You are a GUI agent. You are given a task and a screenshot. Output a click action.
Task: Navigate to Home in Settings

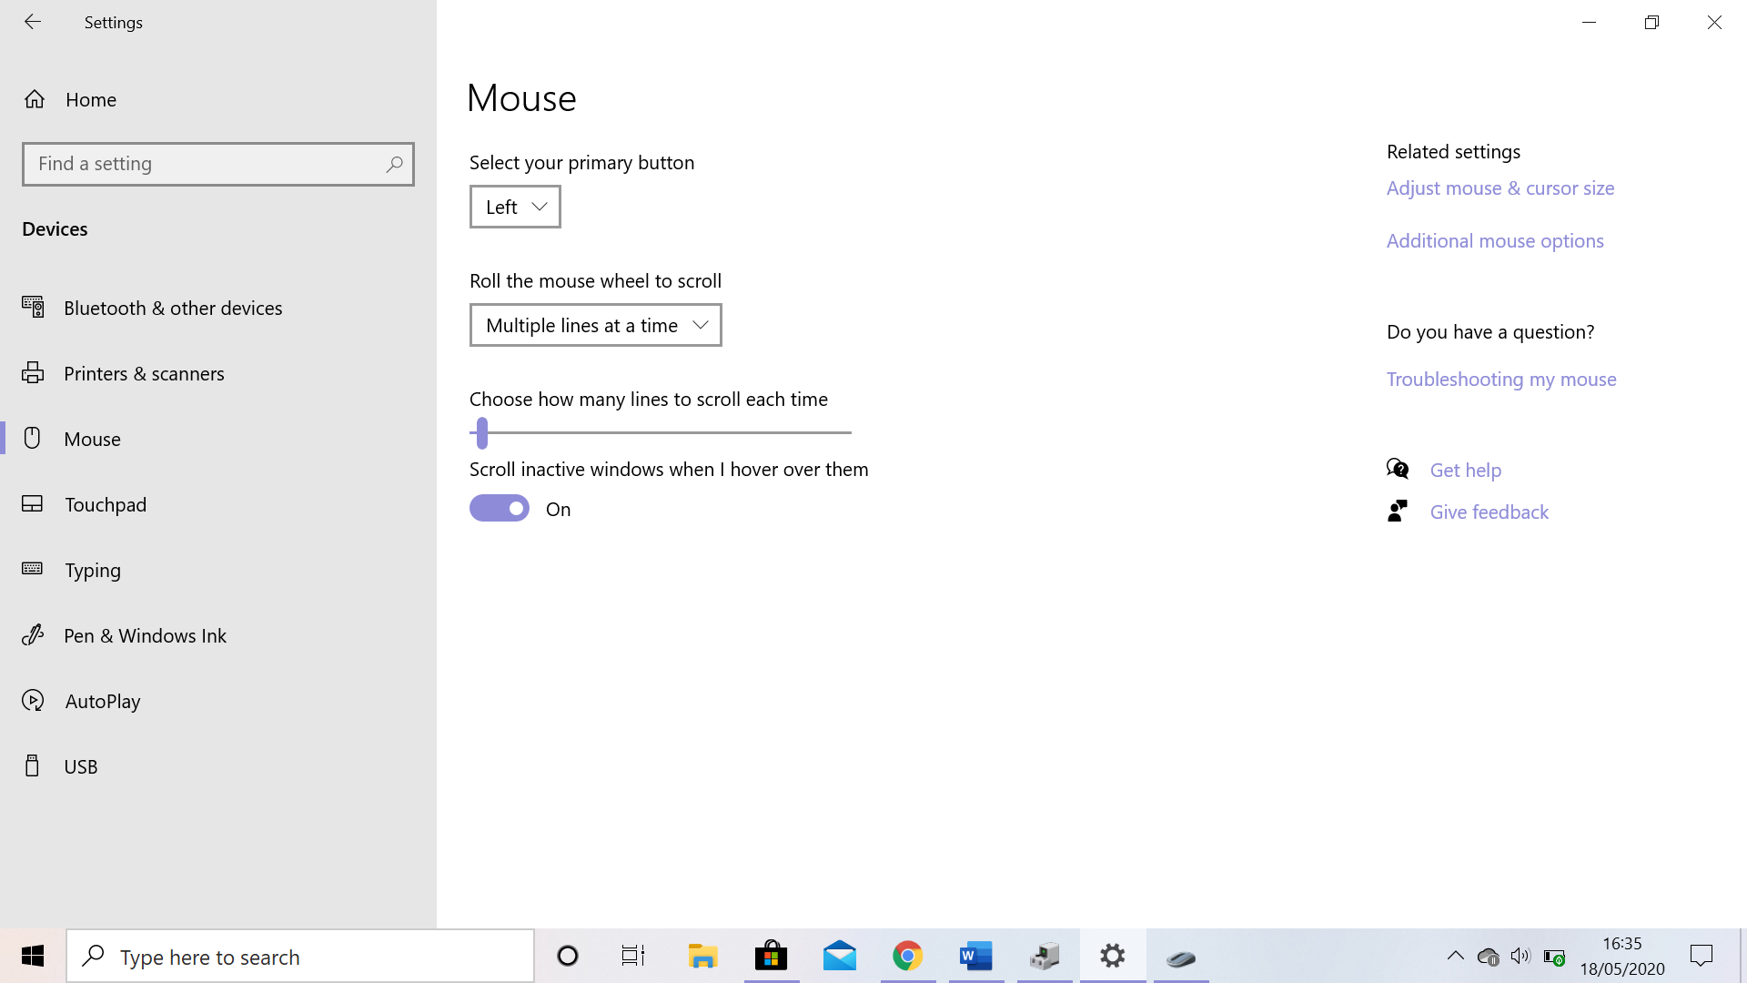pyautogui.click(x=90, y=99)
